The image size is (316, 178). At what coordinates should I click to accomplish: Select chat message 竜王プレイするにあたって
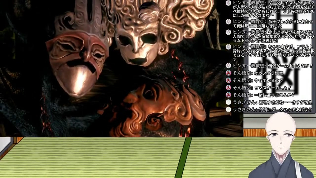coord(273,24)
